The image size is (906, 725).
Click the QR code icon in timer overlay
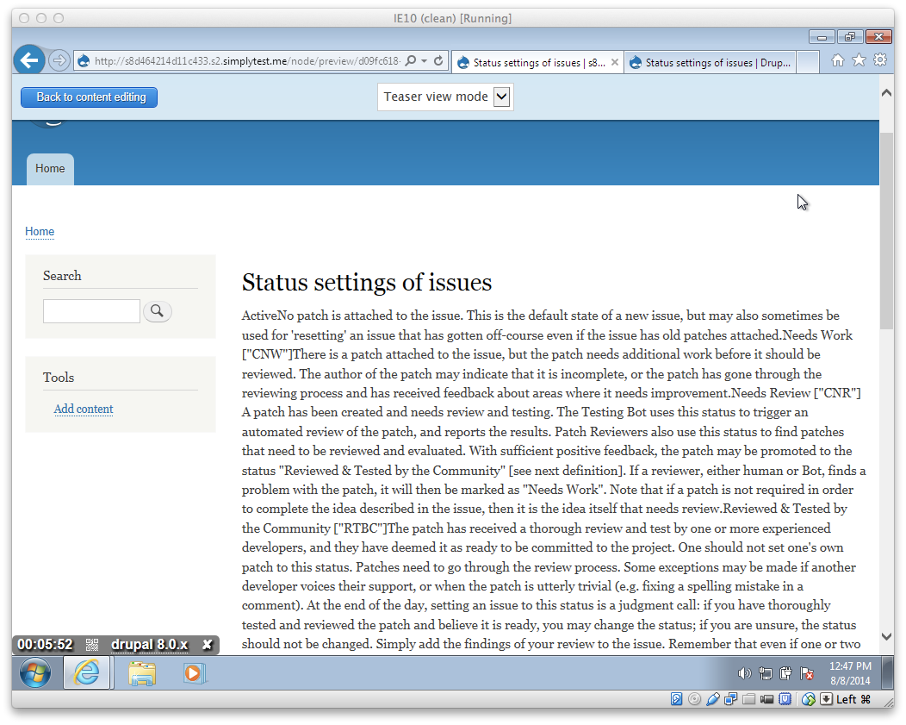point(92,645)
